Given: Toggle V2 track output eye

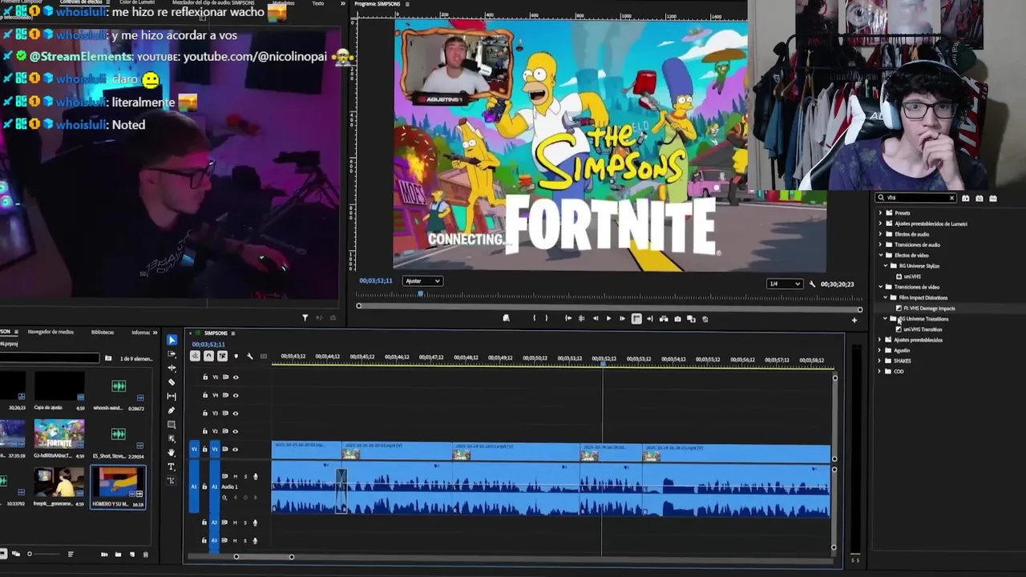Looking at the screenshot, I should (235, 431).
